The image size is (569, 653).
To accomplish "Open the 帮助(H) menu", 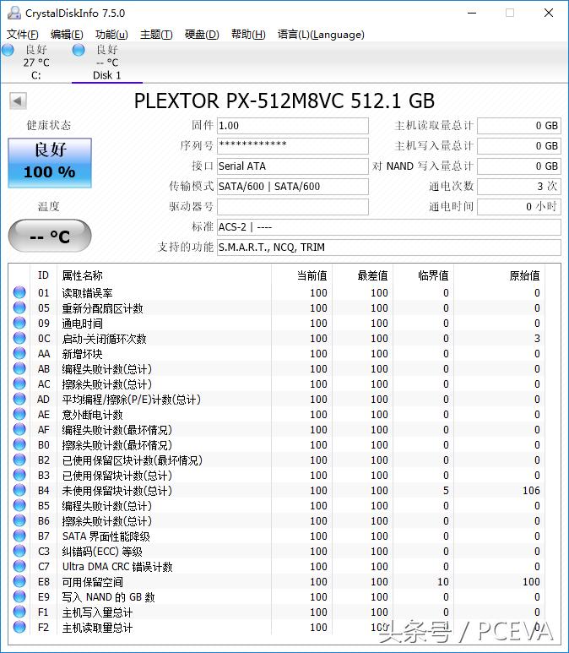I will 248,35.
